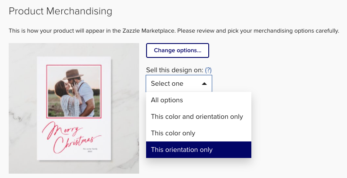Click the Change options... button
Screen dimensions: 347x178
pyautogui.click(x=177, y=50)
